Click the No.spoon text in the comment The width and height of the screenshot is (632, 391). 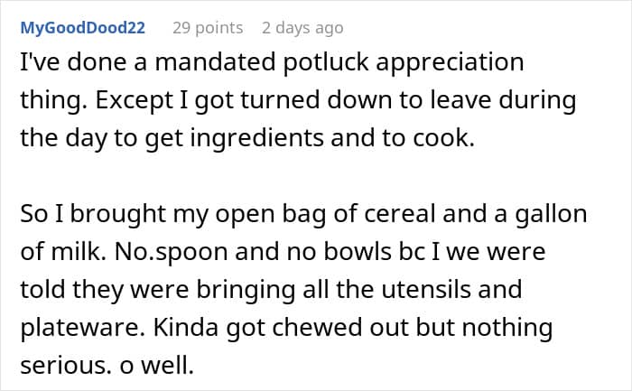tap(172, 252)
